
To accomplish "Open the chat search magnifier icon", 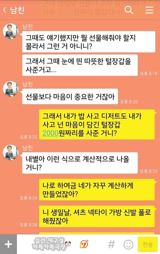I will (x=129, y=10).
